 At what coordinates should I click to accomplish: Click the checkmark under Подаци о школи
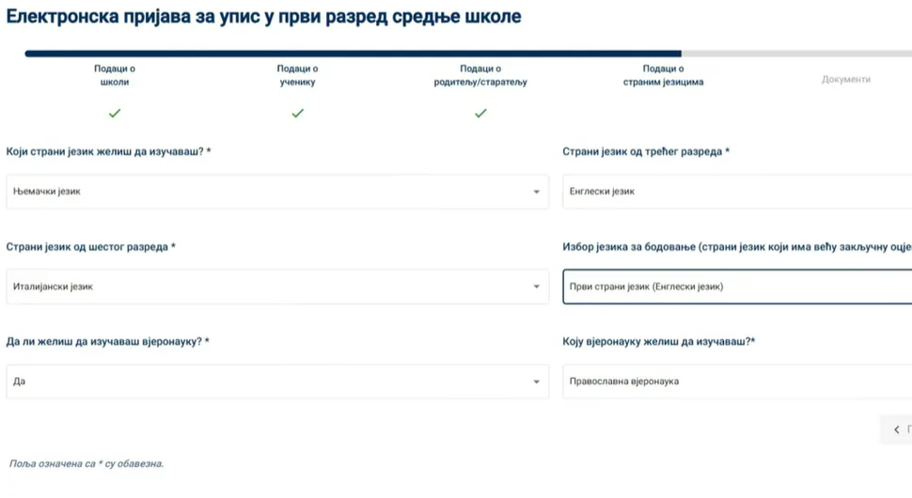click(x=115, y=114)
